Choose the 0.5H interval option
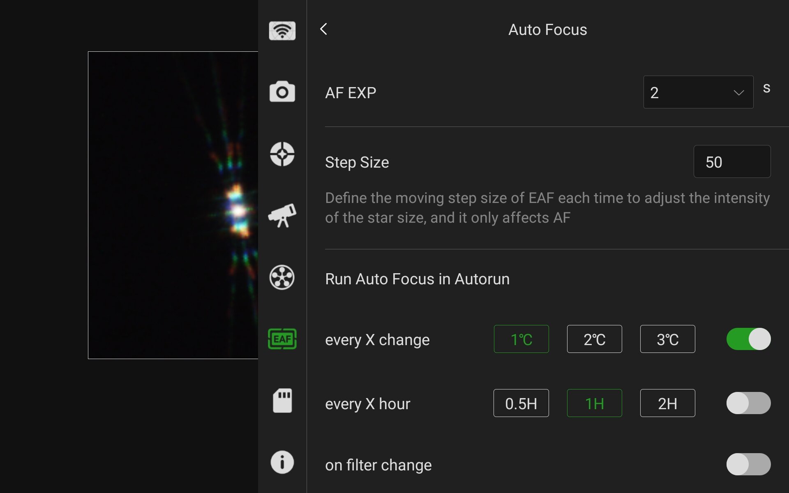 [x=521, y=403]
